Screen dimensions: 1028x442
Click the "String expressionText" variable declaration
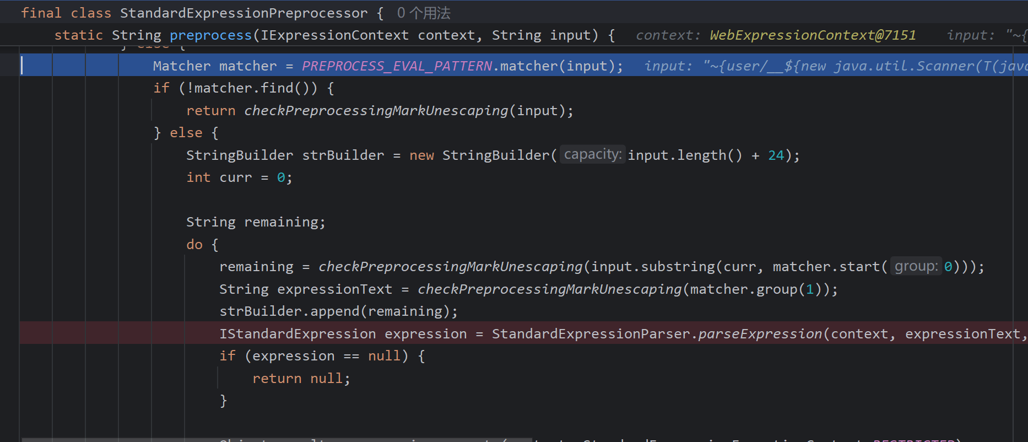click(306, 289)
